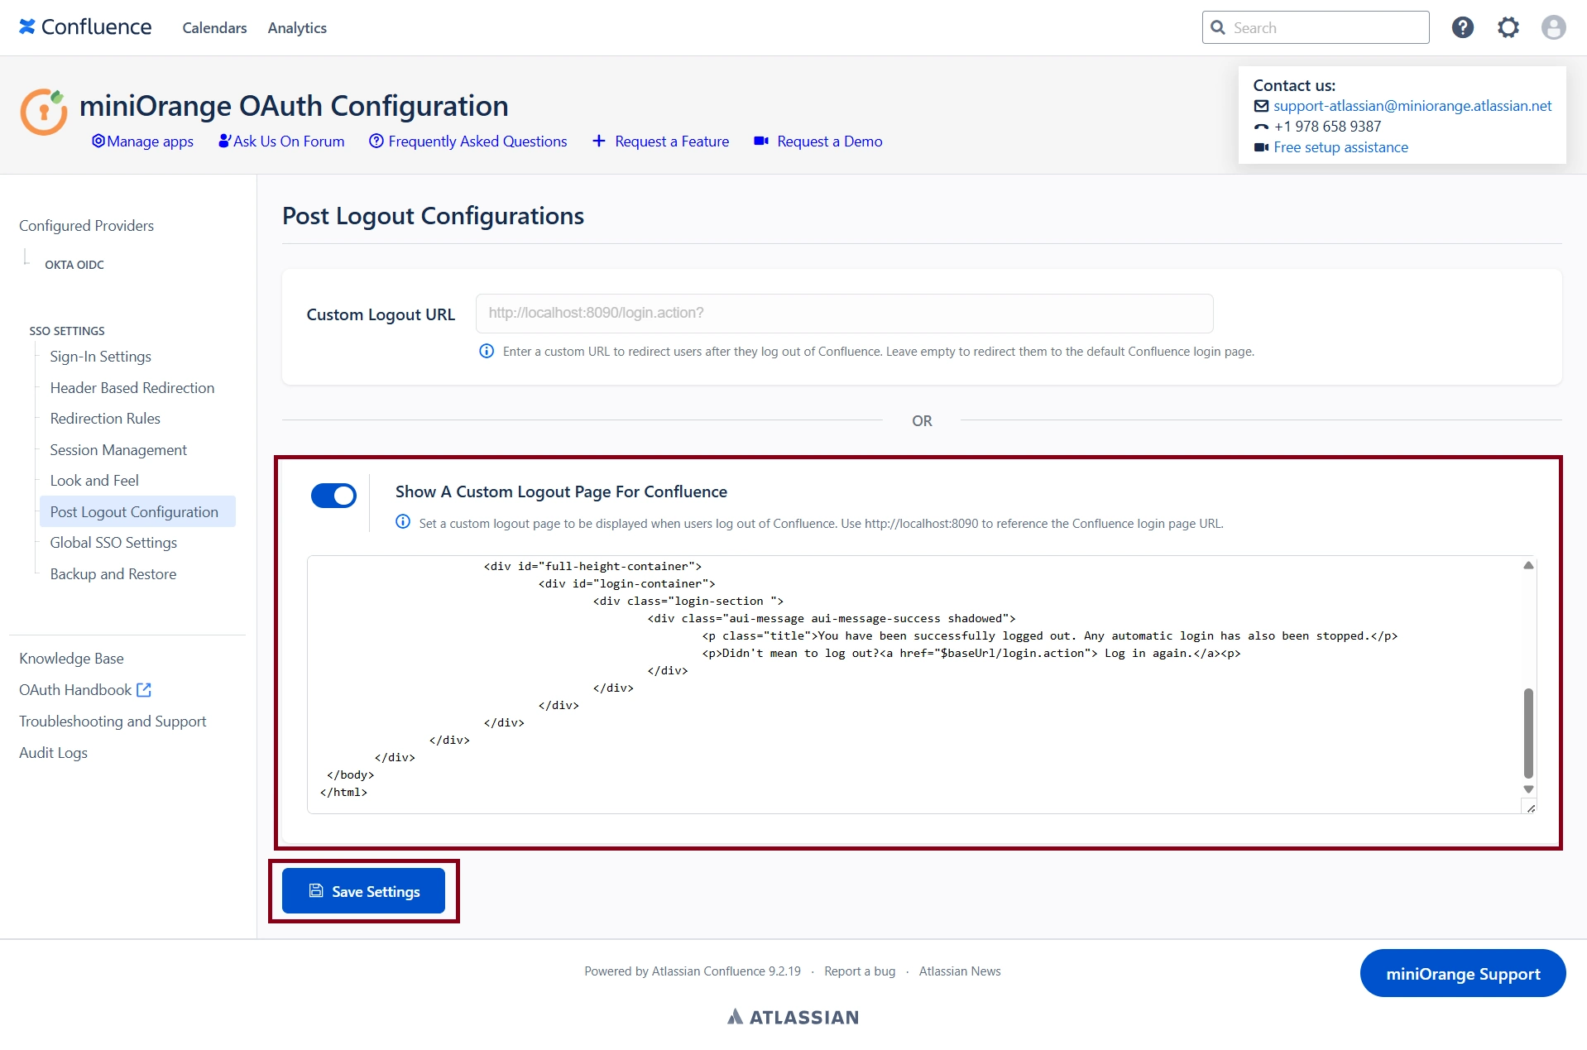Click the Report a bug footer link
Viewport: 1587px width, 1050px height.
tap(860, 971)
